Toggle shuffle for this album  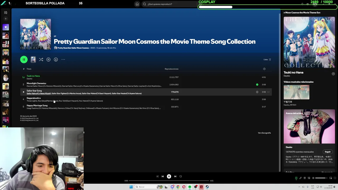(x=41, y=60)
